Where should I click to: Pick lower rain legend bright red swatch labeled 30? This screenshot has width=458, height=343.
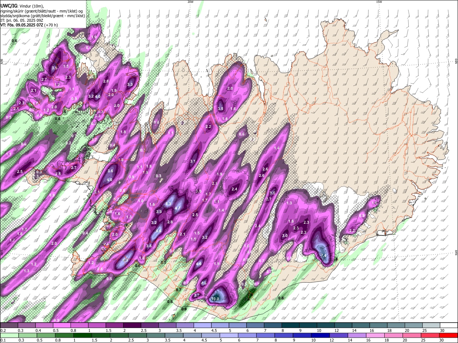[449, 335]
